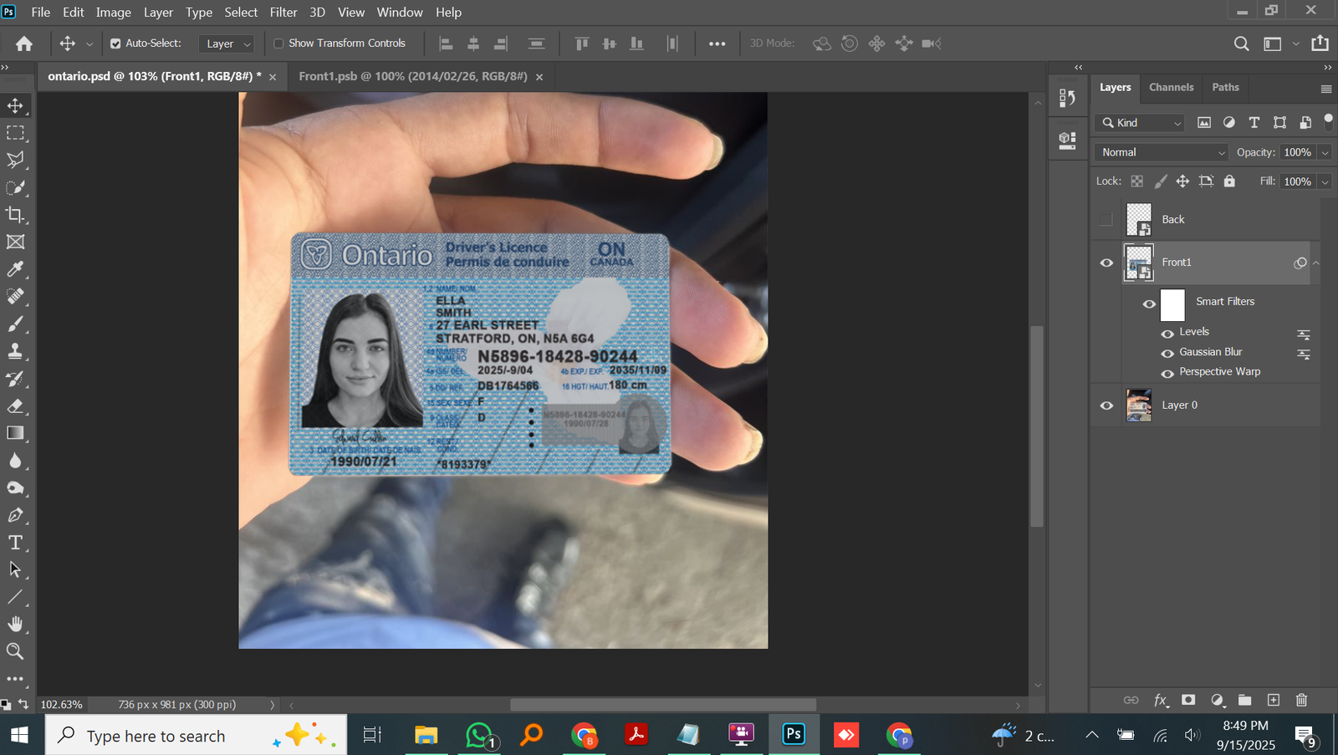Image resolution: width=1338 pixels, height=755 pixels.
Task: Enable Show Transform Controls checkbox
Action: 279,43
